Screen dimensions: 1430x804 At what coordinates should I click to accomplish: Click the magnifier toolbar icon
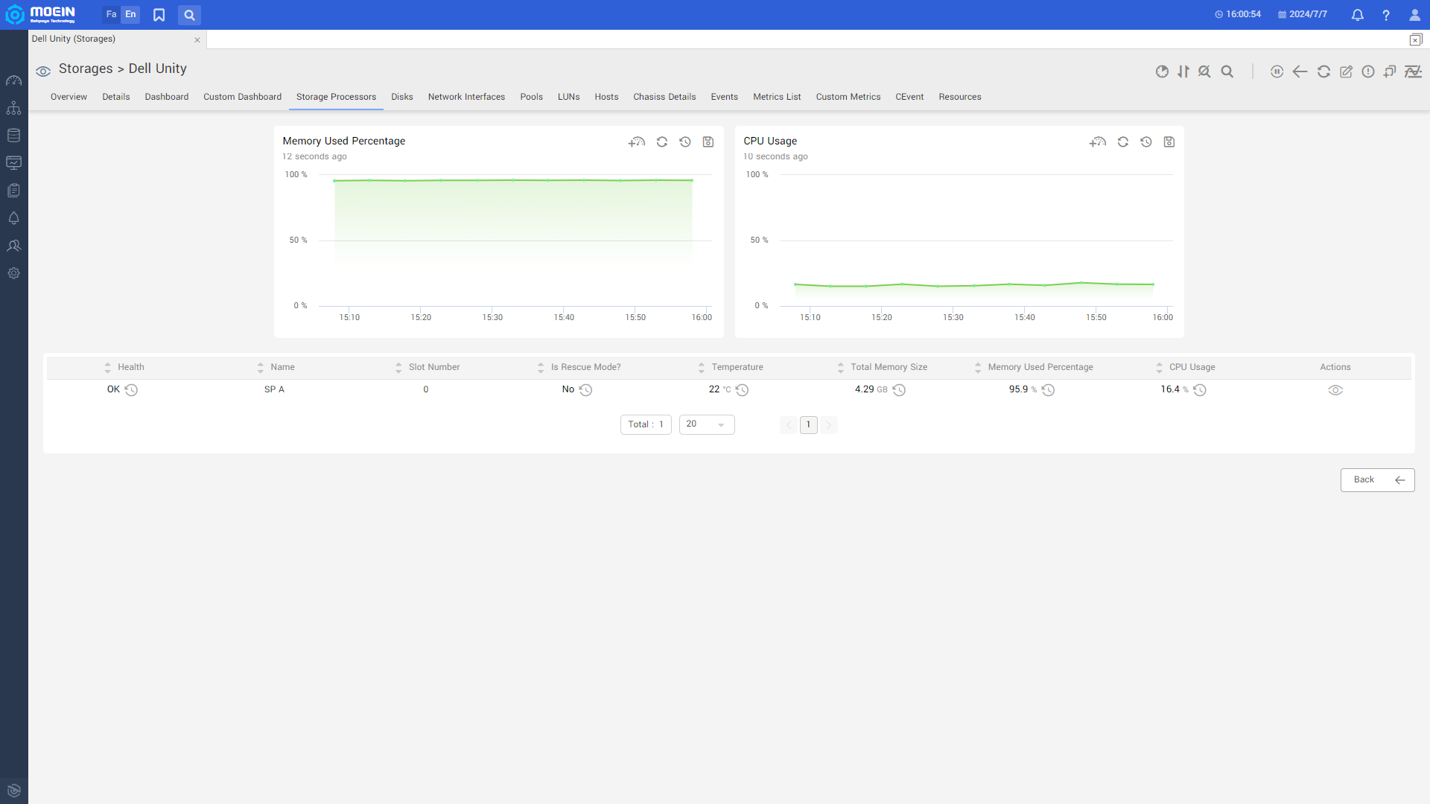pos(1227,71)
